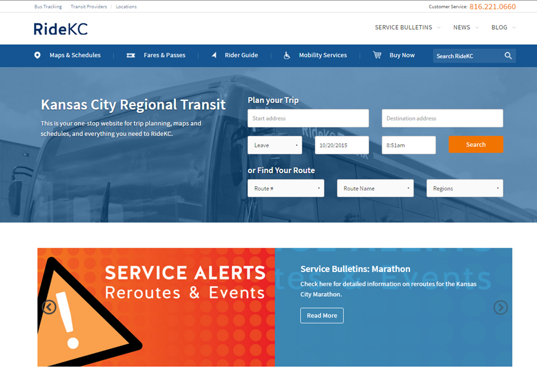Open the Locations link
Screen dimensions: 537x373
(x=126, y=7)
